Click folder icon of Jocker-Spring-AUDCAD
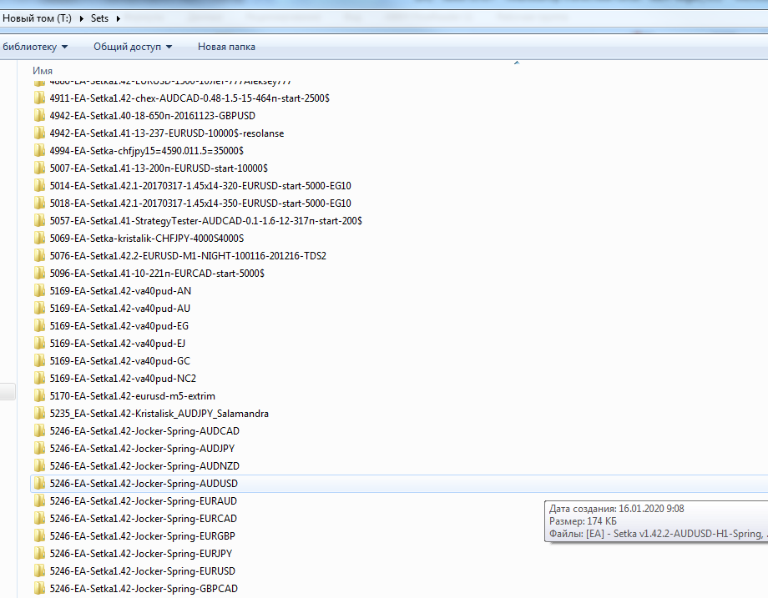Screen dimensions: 768x598 tap(40, 431)
